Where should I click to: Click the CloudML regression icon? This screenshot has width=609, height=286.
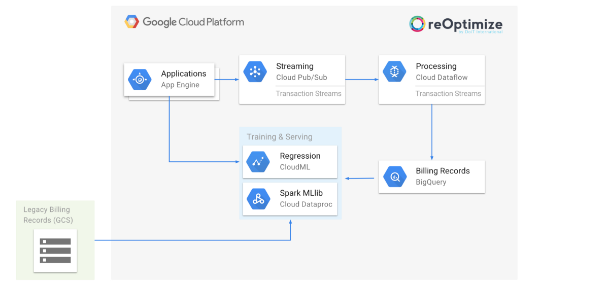click(258, 162)
